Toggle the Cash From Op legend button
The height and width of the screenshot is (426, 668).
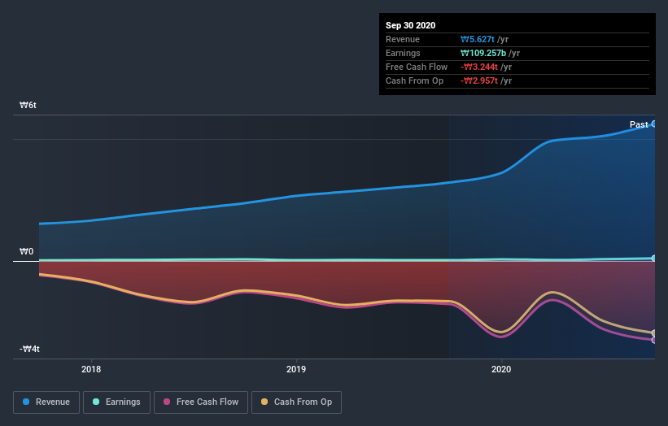click(x=296, y=402)
